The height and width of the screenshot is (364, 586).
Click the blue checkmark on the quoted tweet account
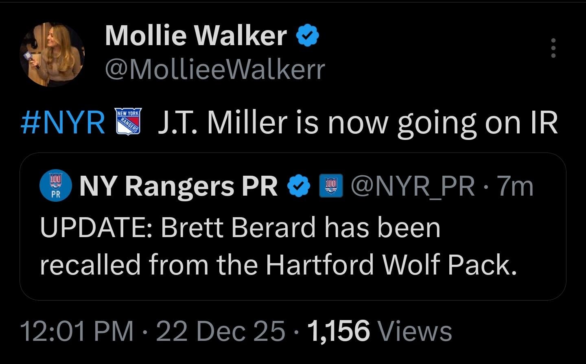pyautogui.click(x=298, y=185)
